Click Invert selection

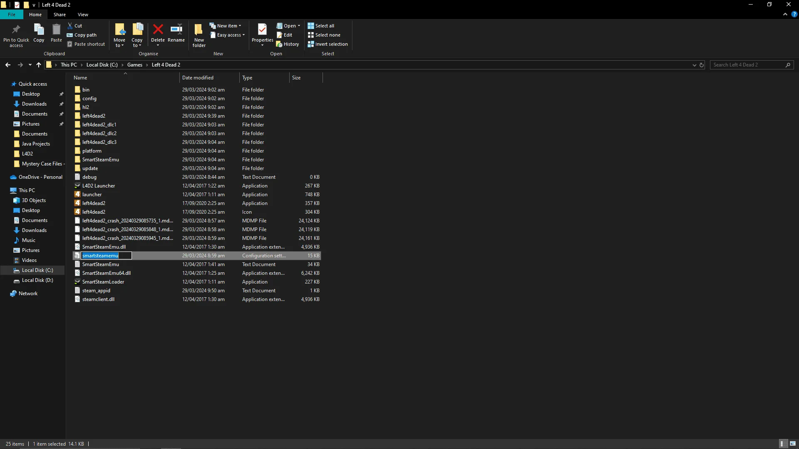point(328,44)
